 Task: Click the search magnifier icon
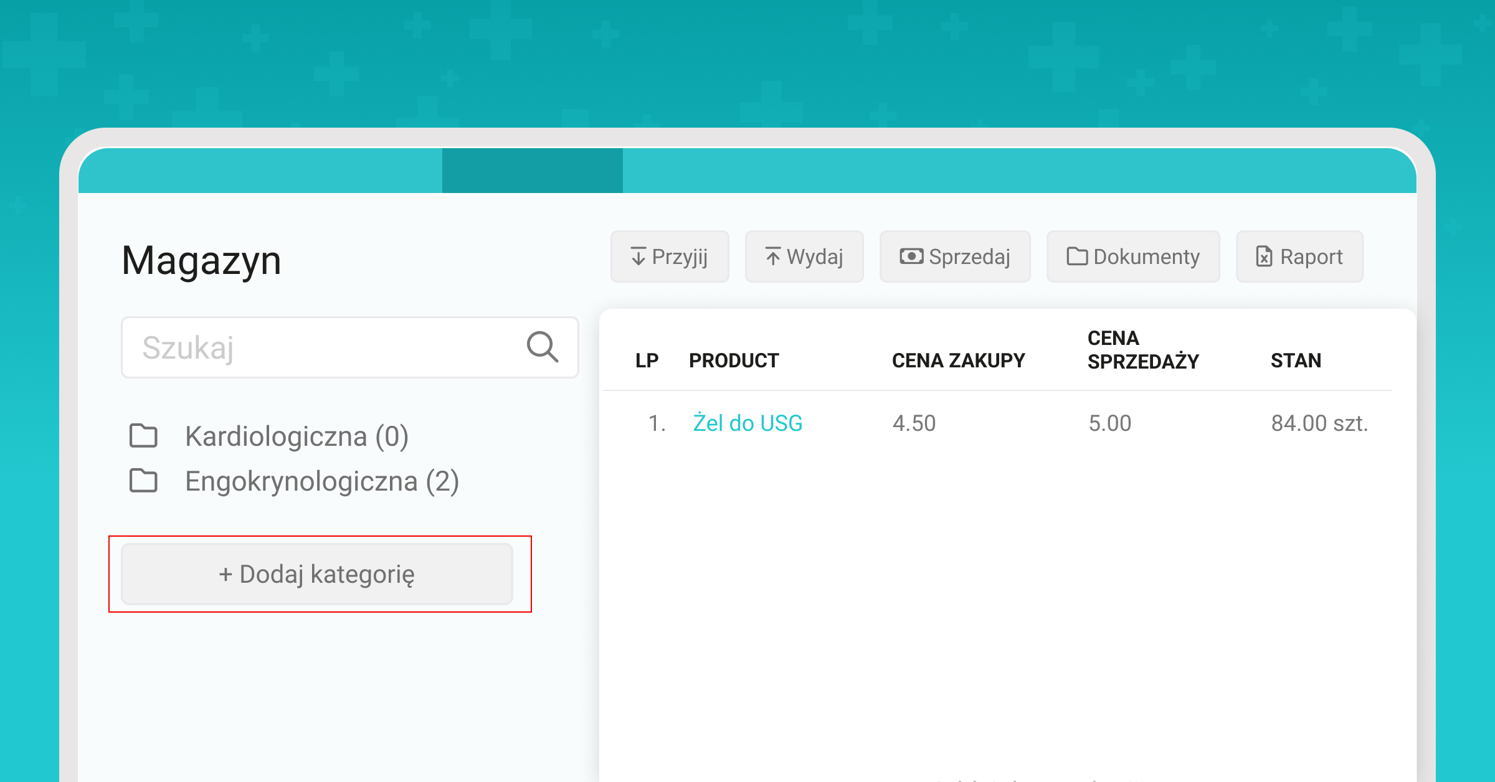pyautogui.click(x=543, y=347)
